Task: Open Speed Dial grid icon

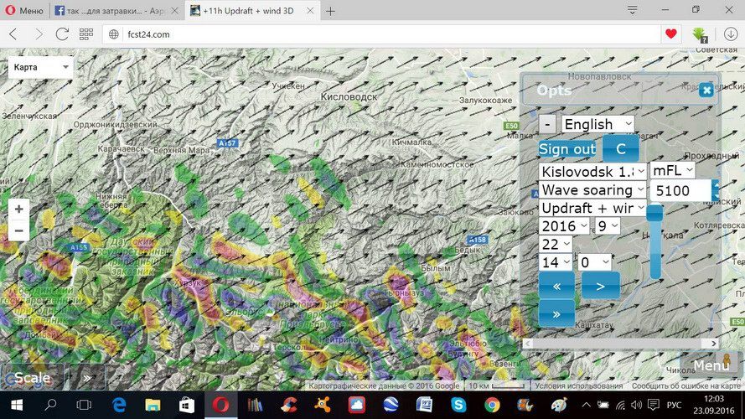Action: (x=85, y=34)
